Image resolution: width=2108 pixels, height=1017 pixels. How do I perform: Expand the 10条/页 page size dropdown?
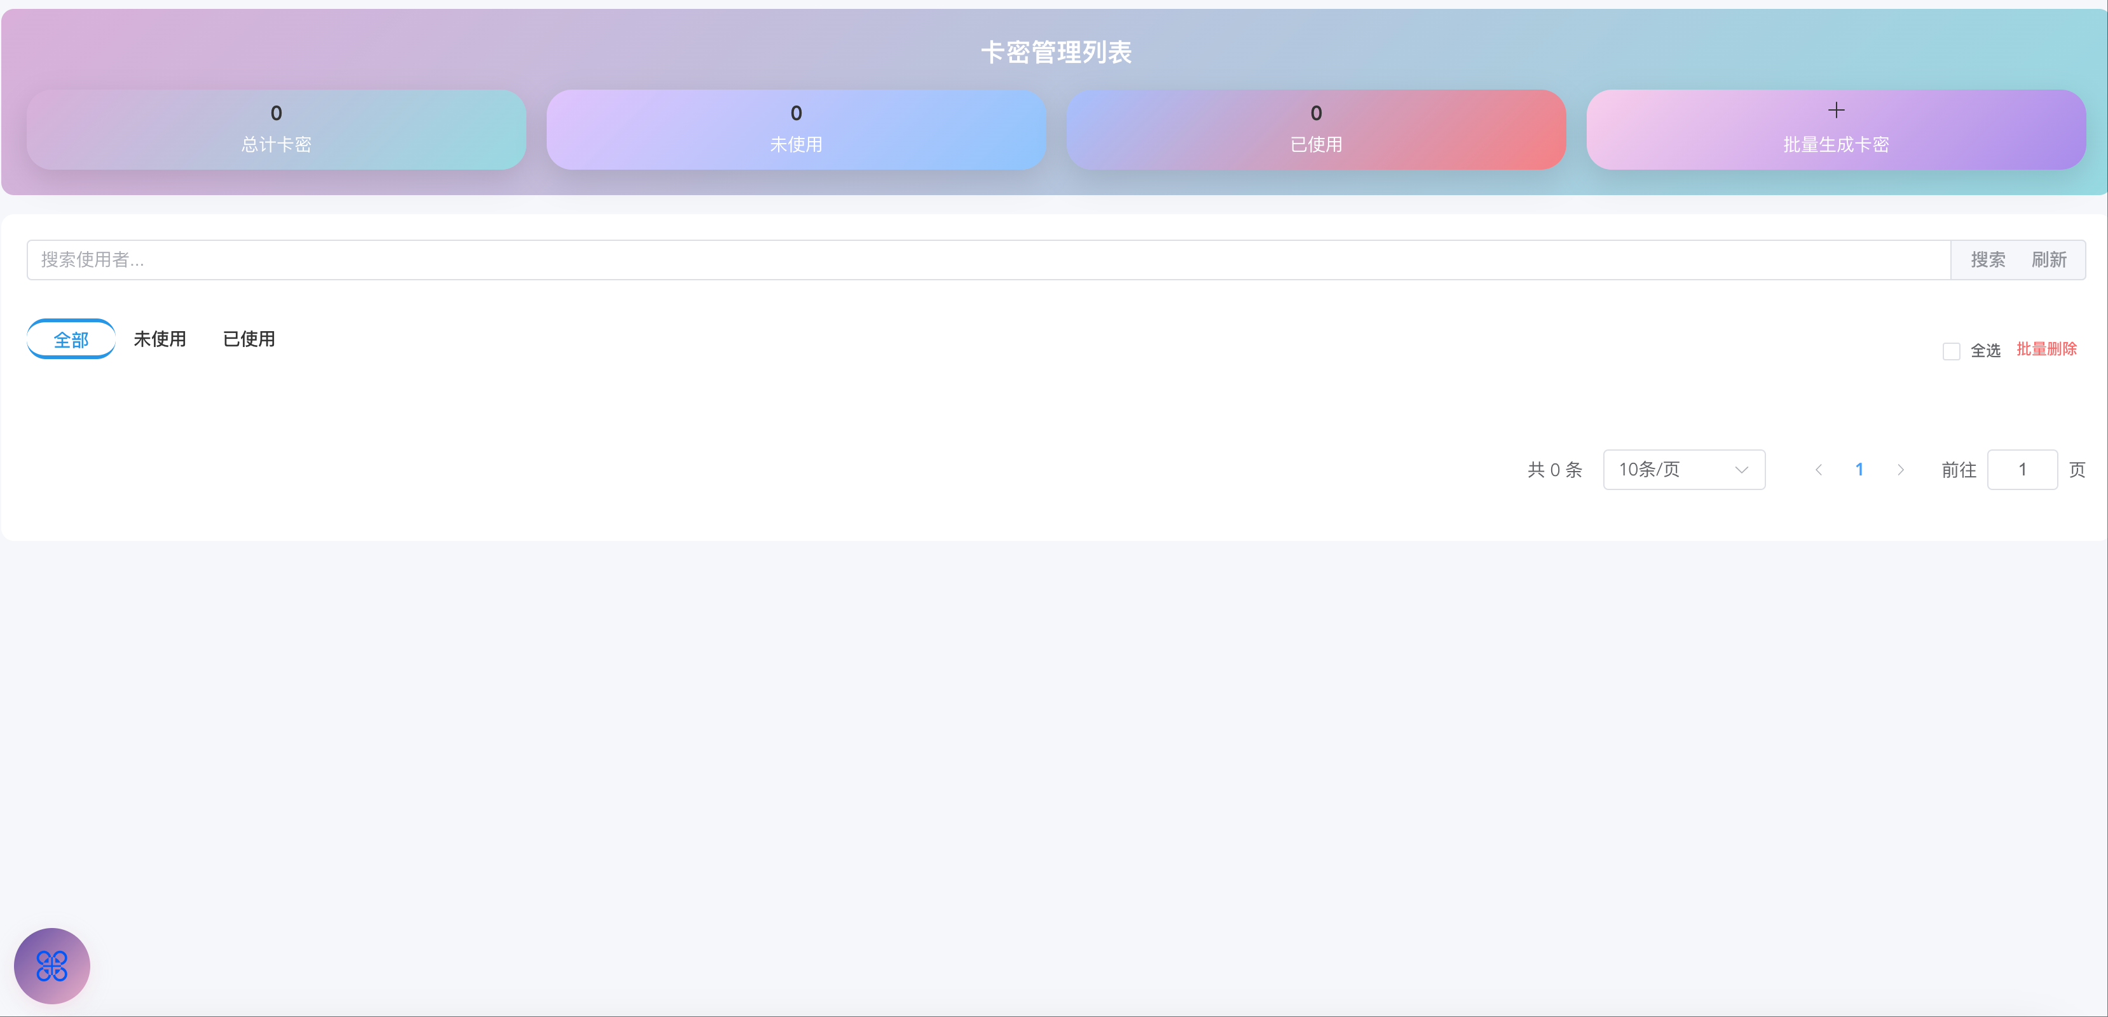1683,470
